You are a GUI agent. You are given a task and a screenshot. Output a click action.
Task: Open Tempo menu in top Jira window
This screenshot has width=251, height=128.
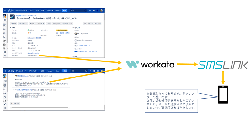click(x=50, y=11)
